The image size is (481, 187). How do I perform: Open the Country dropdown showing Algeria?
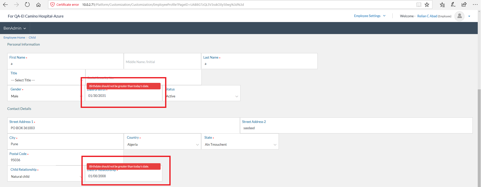pyautogui.click(x=162, y=144)
